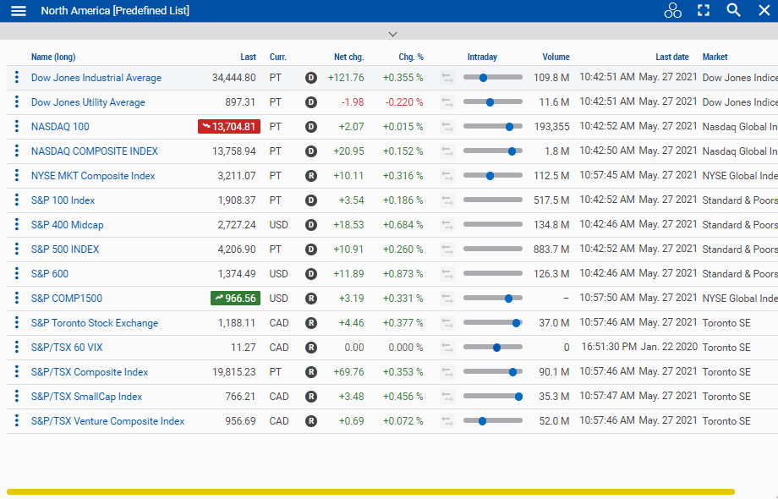Open row menu for S&P Toronto Stock Exchange
778x499 pixels.
point(17,322)
